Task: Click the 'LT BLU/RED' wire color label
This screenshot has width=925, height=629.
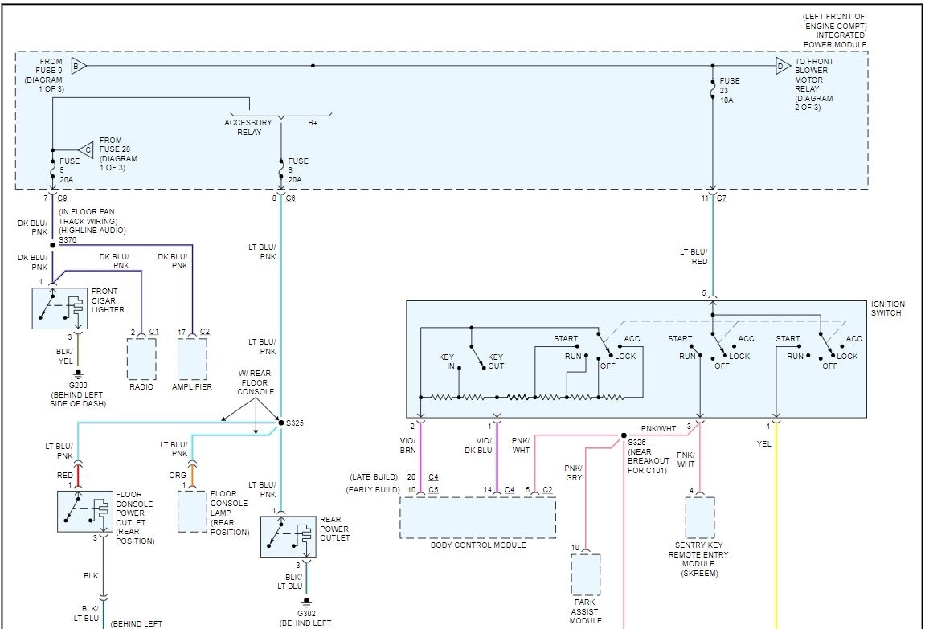Action: pos(694,256)
